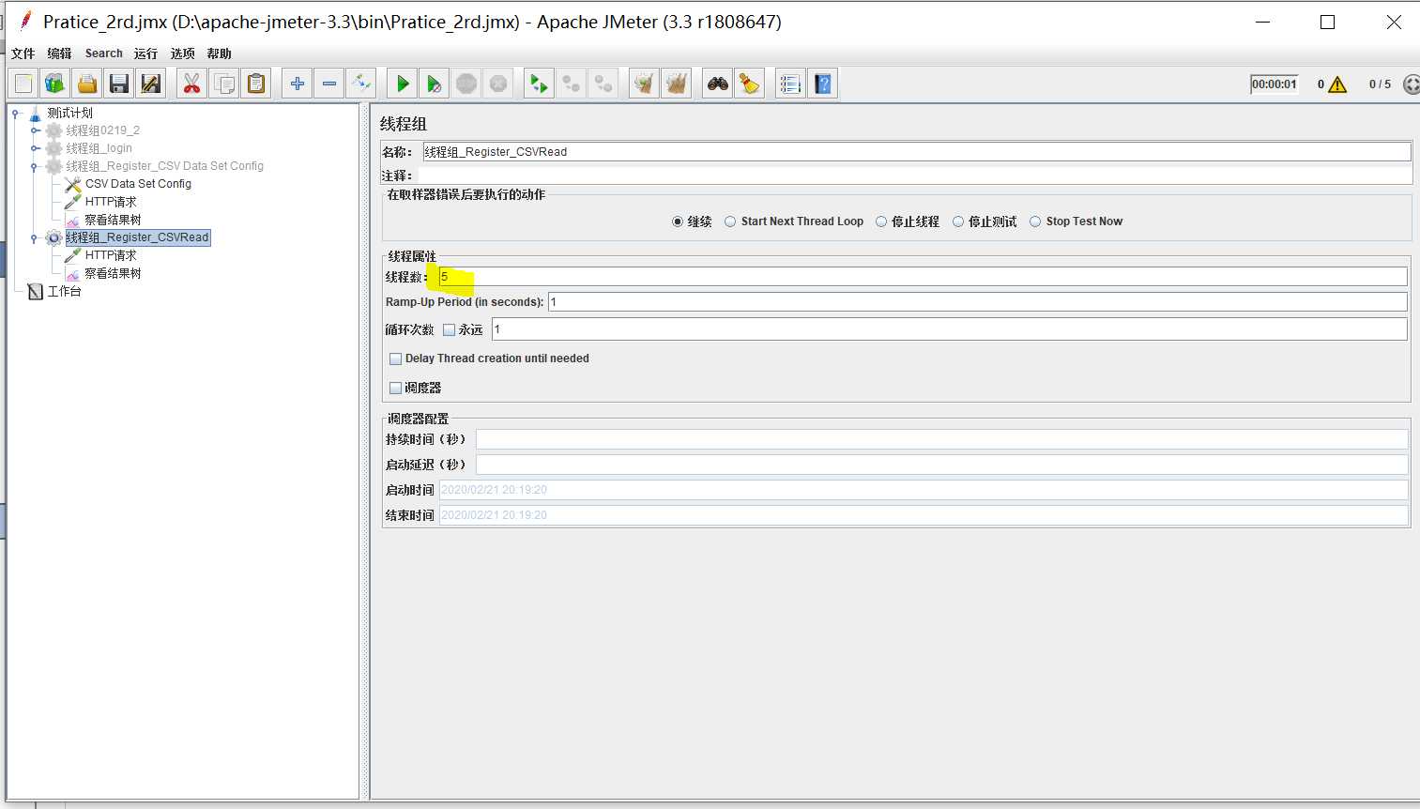Click the Remote Shutdown All icon
Image resolution: width=1420 pixels, height=809 pixels.
(603, 84)
